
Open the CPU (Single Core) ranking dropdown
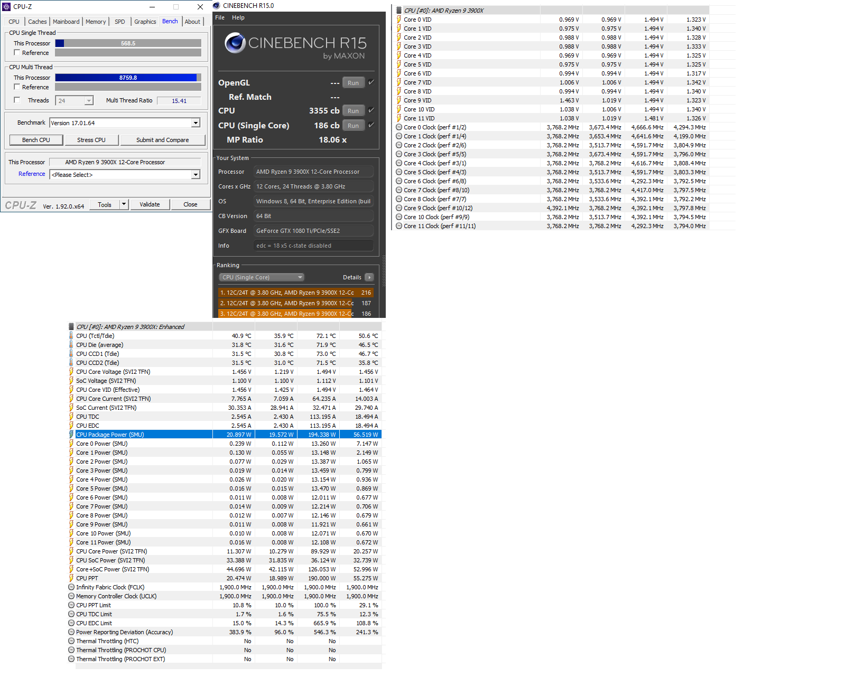tap(261, 277)
